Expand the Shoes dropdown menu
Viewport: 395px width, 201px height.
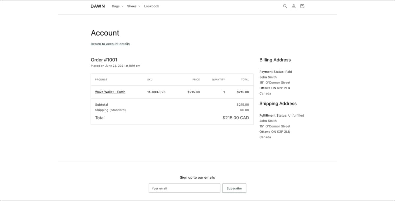(134, 6)
